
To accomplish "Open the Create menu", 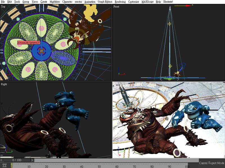I will 44,2.
